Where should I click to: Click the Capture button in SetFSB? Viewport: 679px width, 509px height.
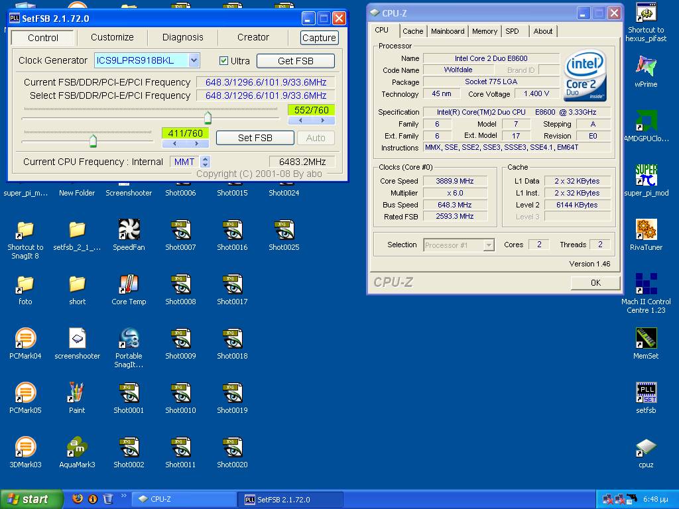click(319, 38)
